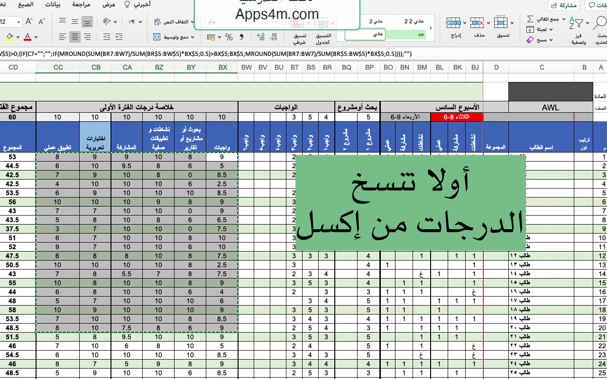Select row header 12
The height and width of the screenshot is (379, 607).
600,256
